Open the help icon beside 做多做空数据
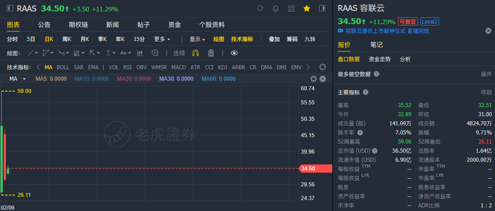The width and height of the screenshot is (495, 211). click(376, 74)
